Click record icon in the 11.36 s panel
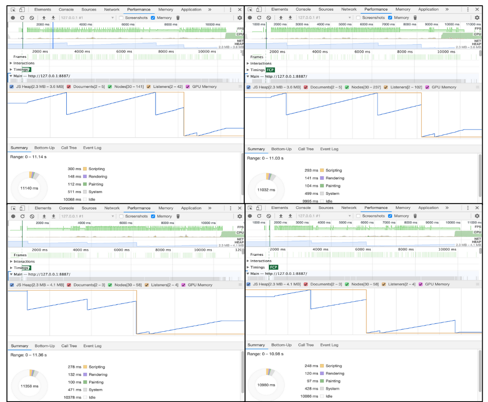 [x=13, y=216]
